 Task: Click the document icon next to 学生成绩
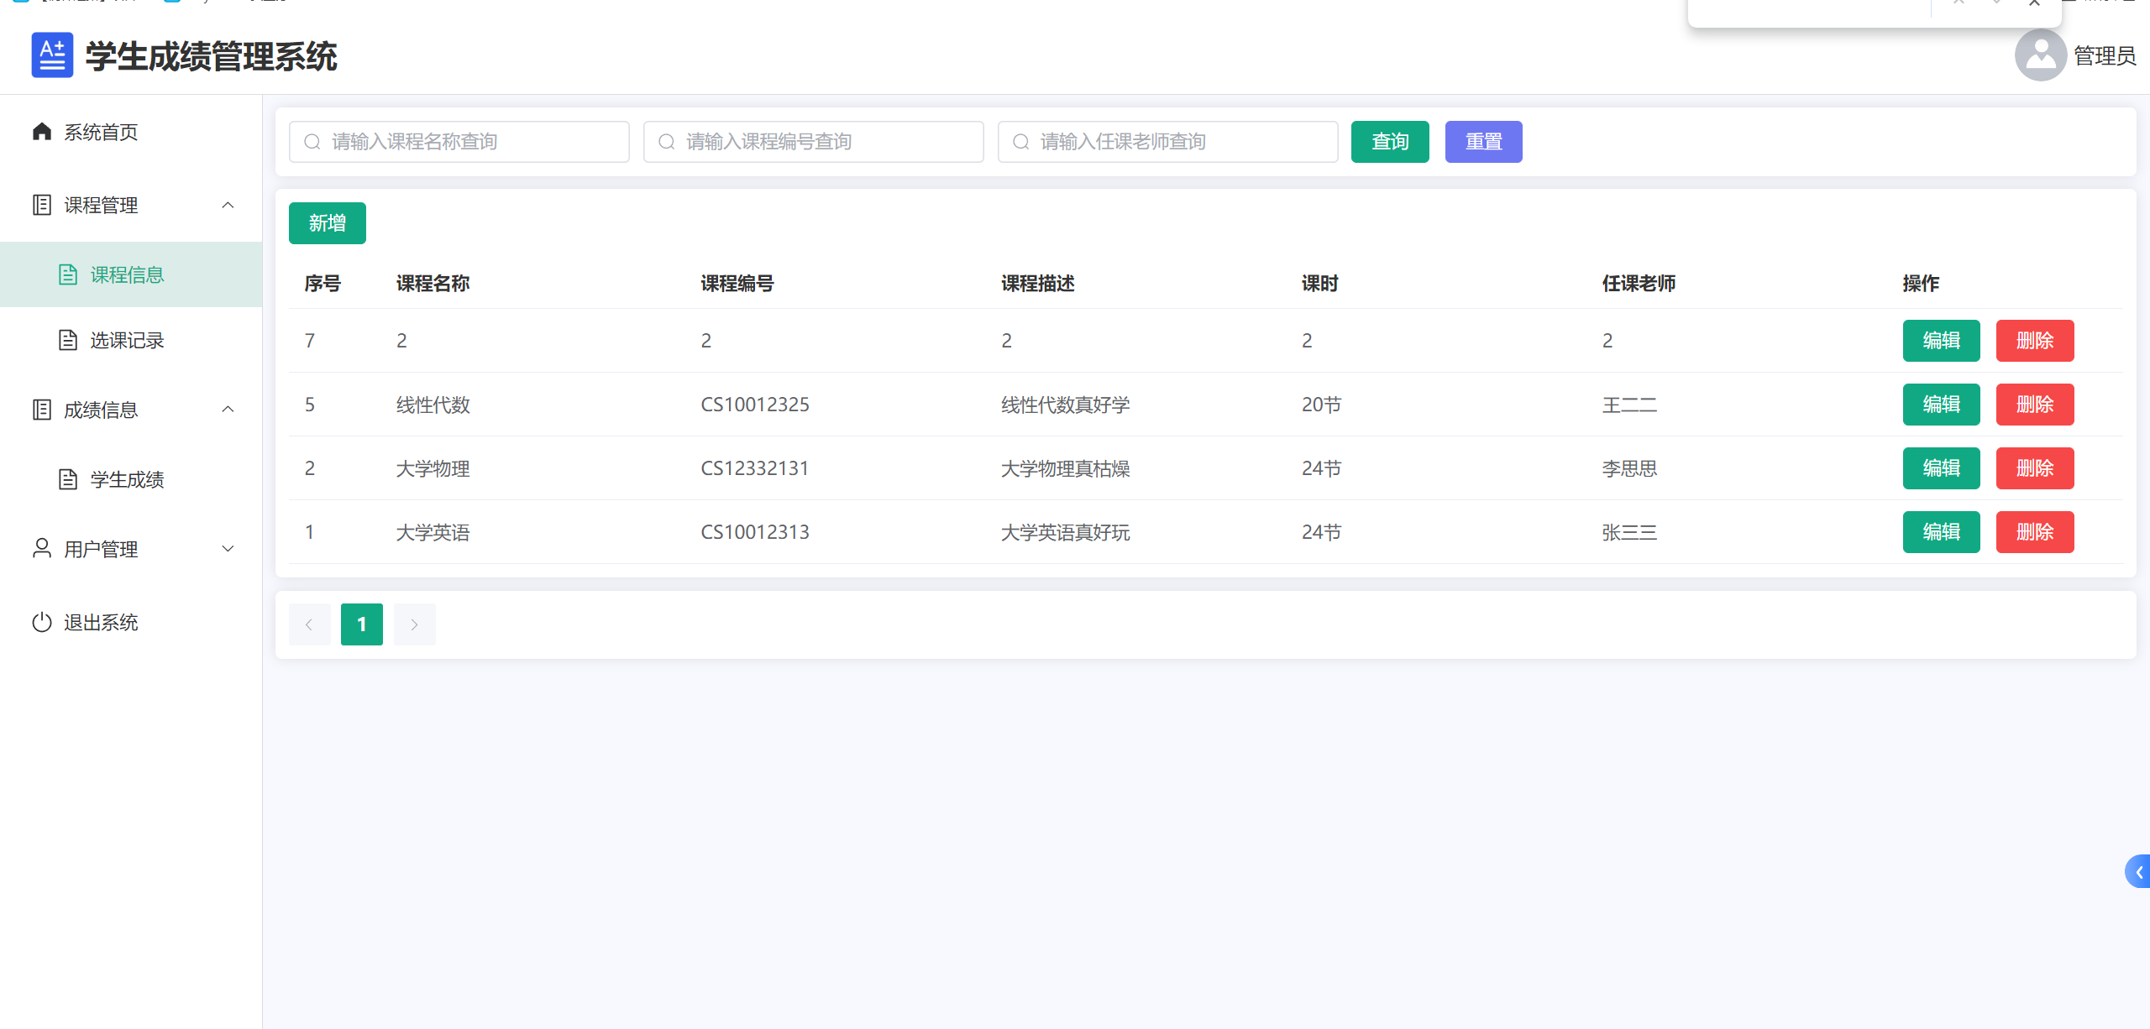click(68, 479)
